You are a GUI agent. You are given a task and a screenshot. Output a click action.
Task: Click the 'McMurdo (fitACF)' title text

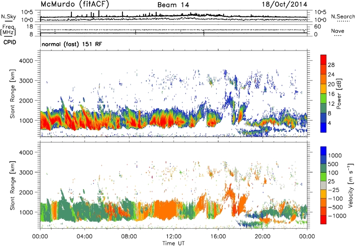pyautogui.click(x=75, y=4)
